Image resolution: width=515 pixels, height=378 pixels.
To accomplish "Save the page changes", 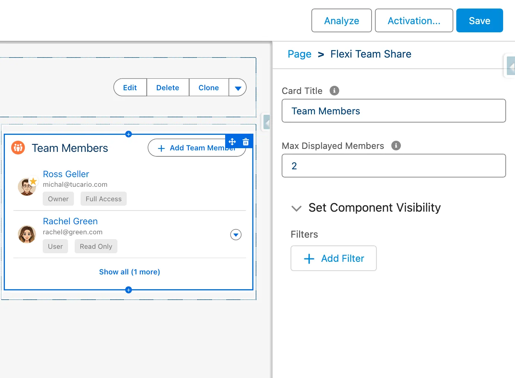I will [479, 20].
